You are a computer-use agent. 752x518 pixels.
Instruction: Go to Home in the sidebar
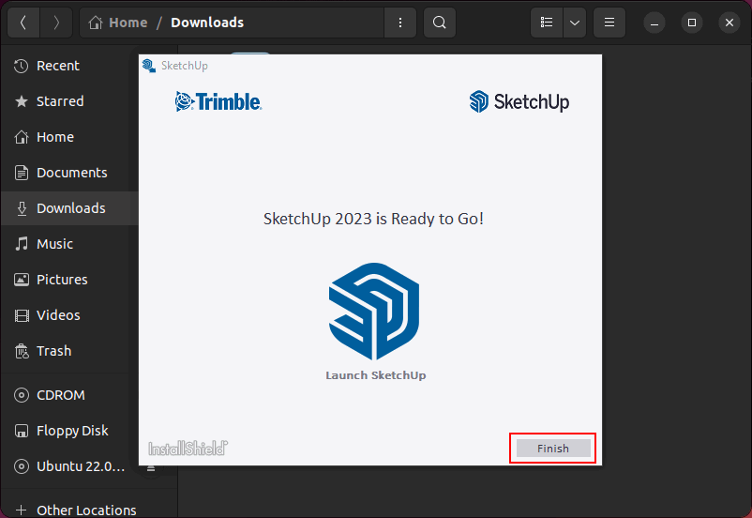tap(69, 137)
